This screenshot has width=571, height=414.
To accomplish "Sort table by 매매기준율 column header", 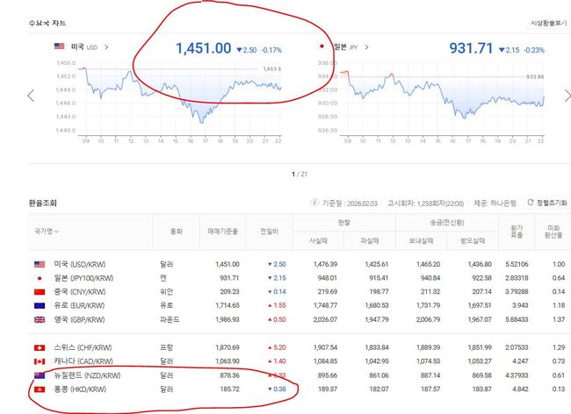I will click(221, 232).
